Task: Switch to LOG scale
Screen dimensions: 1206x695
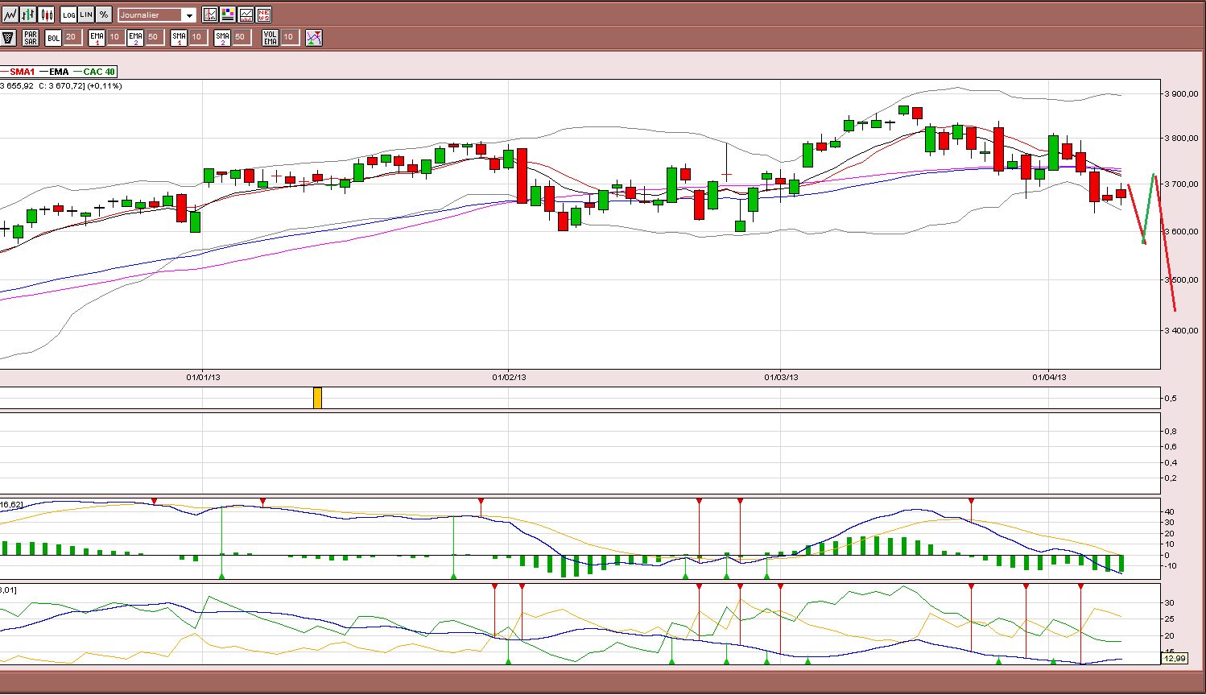Action: pyautogui.click(x=69, y=14)
